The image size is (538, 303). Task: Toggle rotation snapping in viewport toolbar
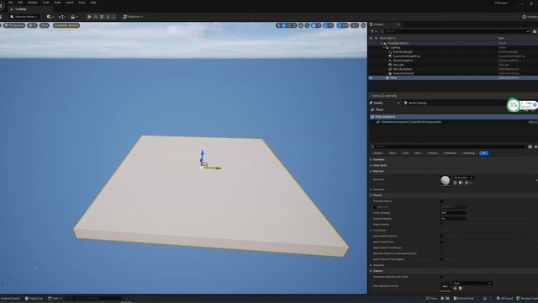tap(325, 25)
